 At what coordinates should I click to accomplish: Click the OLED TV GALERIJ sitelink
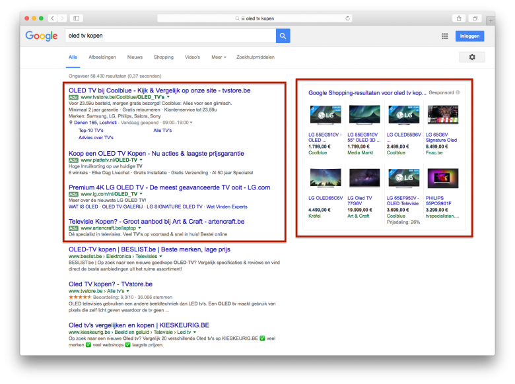pyautogui.click(x=123, y=207)
